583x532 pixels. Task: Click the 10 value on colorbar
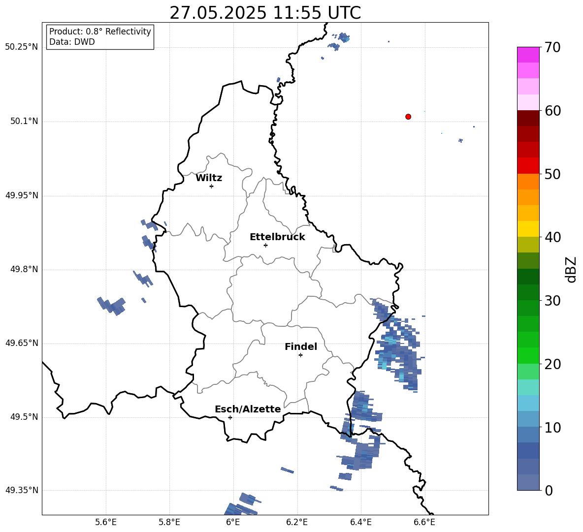coord(552,427)
